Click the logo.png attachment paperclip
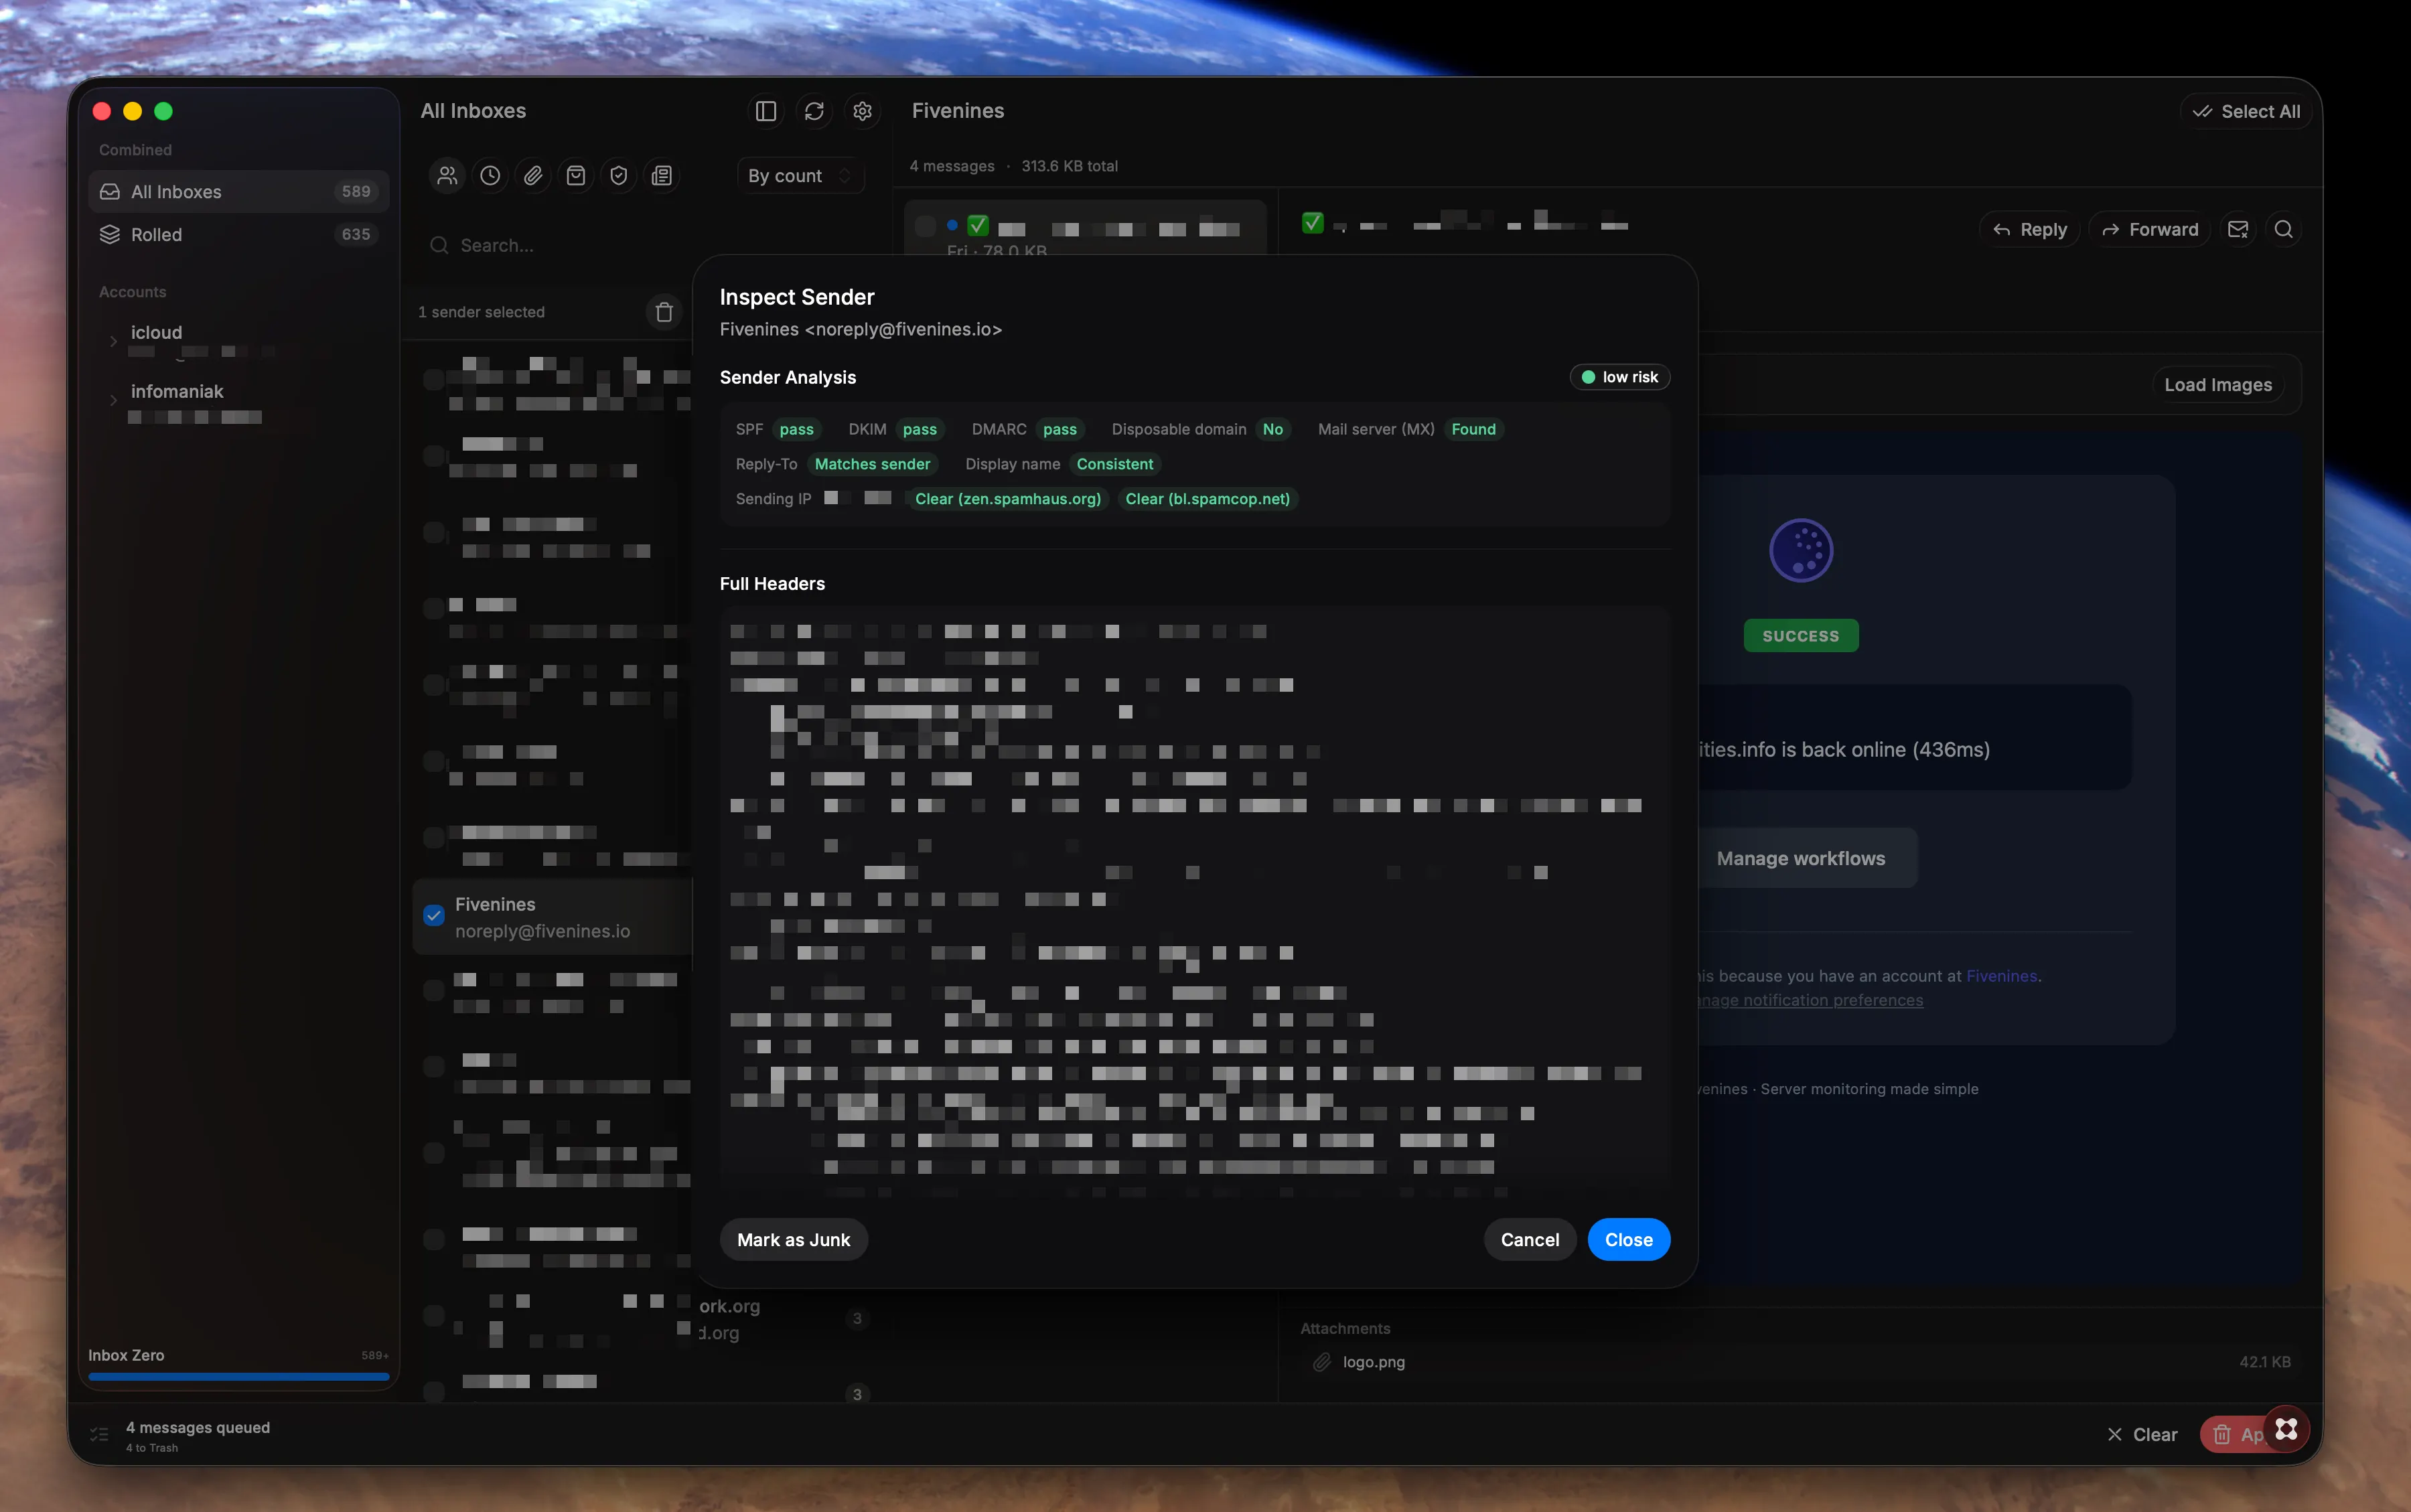 (1322, 1362)
